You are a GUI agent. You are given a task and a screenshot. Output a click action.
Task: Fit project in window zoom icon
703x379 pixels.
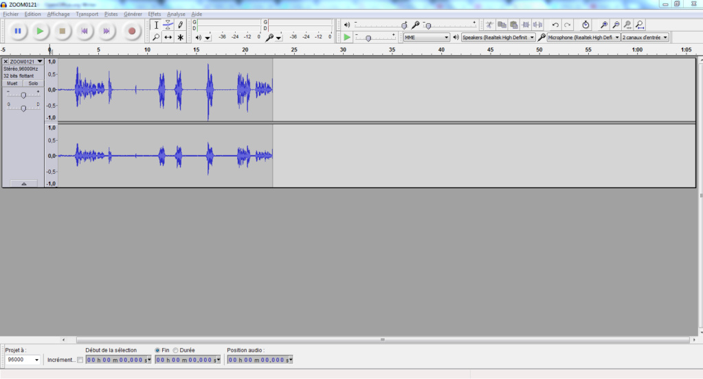[x=640, y=25]
